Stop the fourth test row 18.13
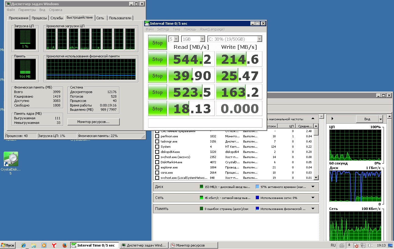Screen dimensions: 394x249 tap(157, 109)
